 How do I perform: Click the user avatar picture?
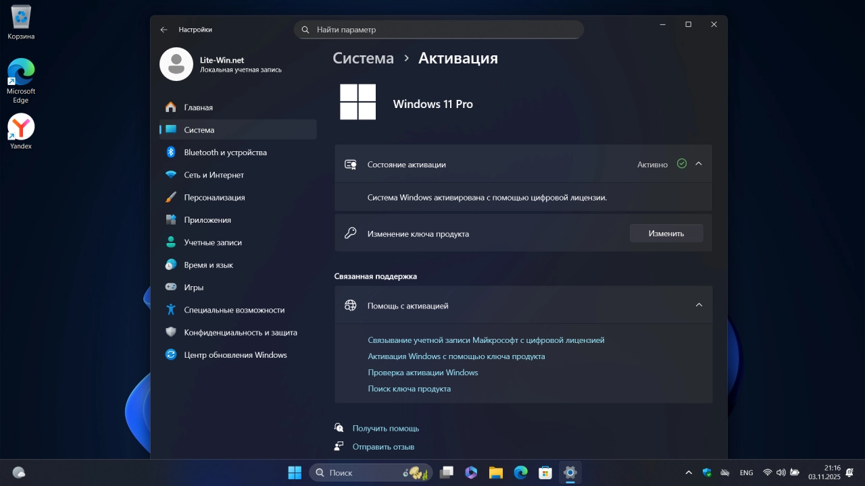[176, 64]
